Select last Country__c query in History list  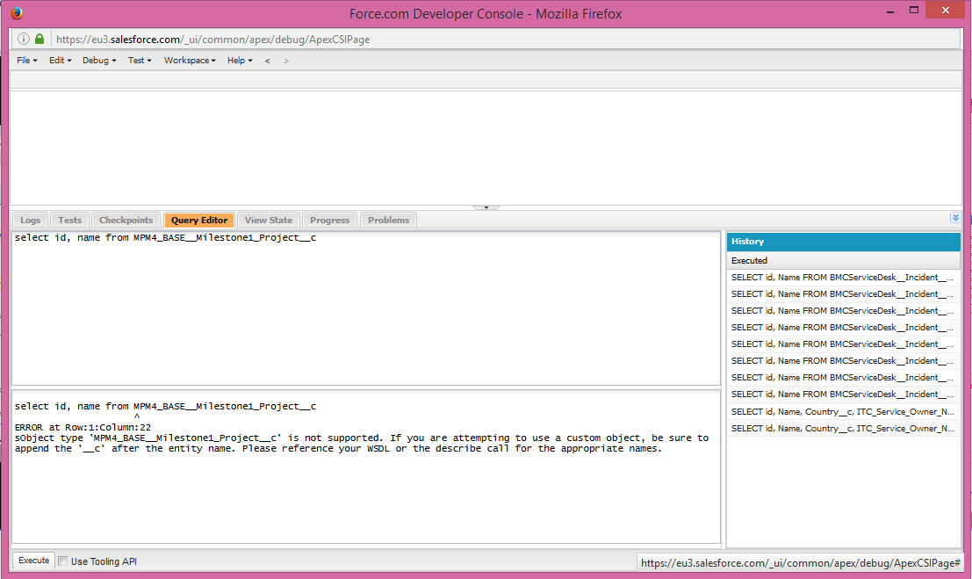point(842,428)
